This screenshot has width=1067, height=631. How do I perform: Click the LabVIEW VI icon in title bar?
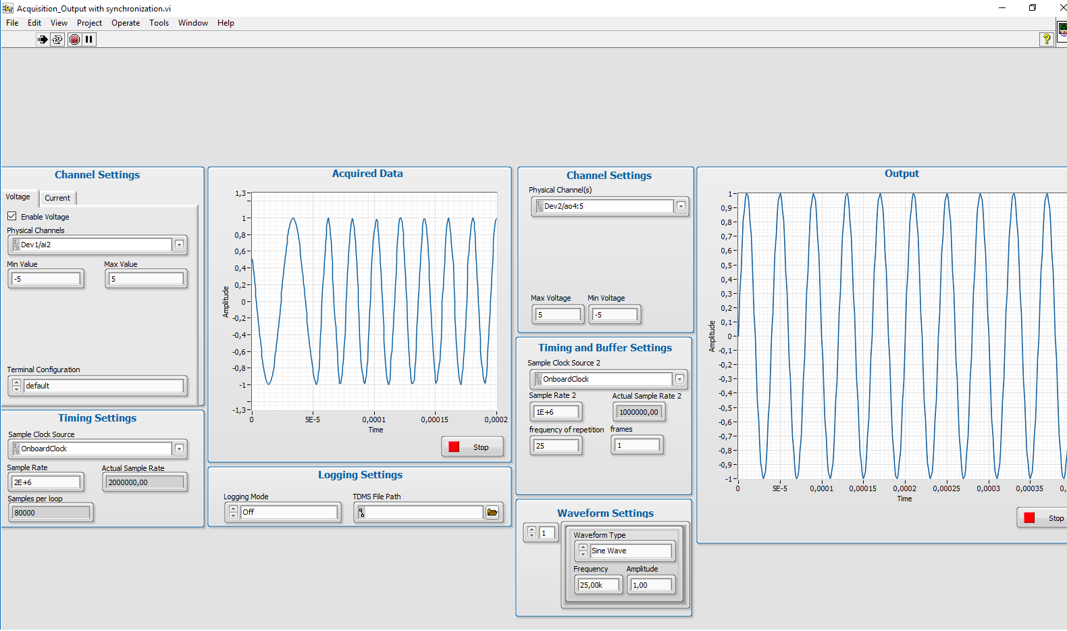pyautogui.click(x=8, y=8)
